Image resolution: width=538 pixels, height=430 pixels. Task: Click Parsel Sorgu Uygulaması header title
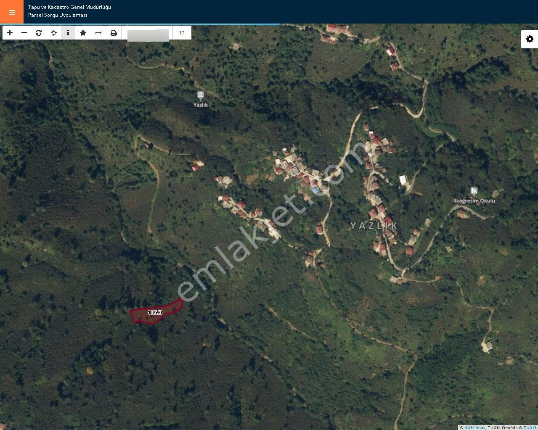click(x=58, y=15)
